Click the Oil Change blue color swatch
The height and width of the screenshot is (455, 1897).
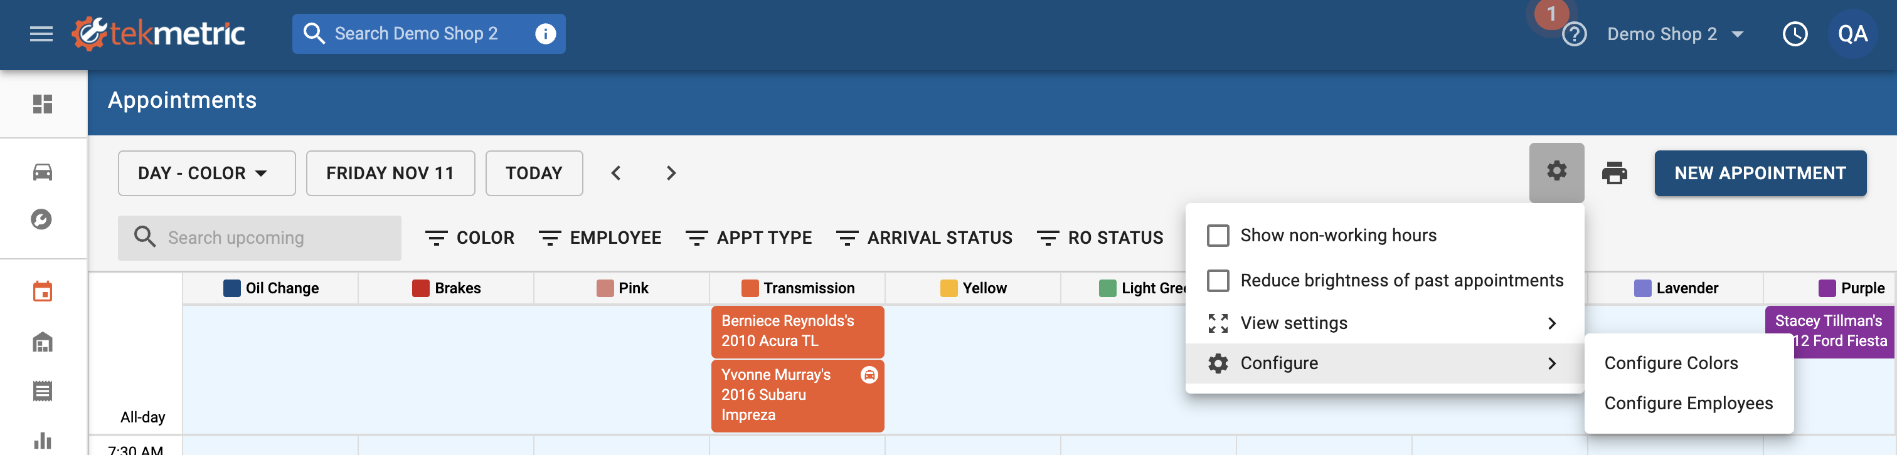[x=232, y=288]
